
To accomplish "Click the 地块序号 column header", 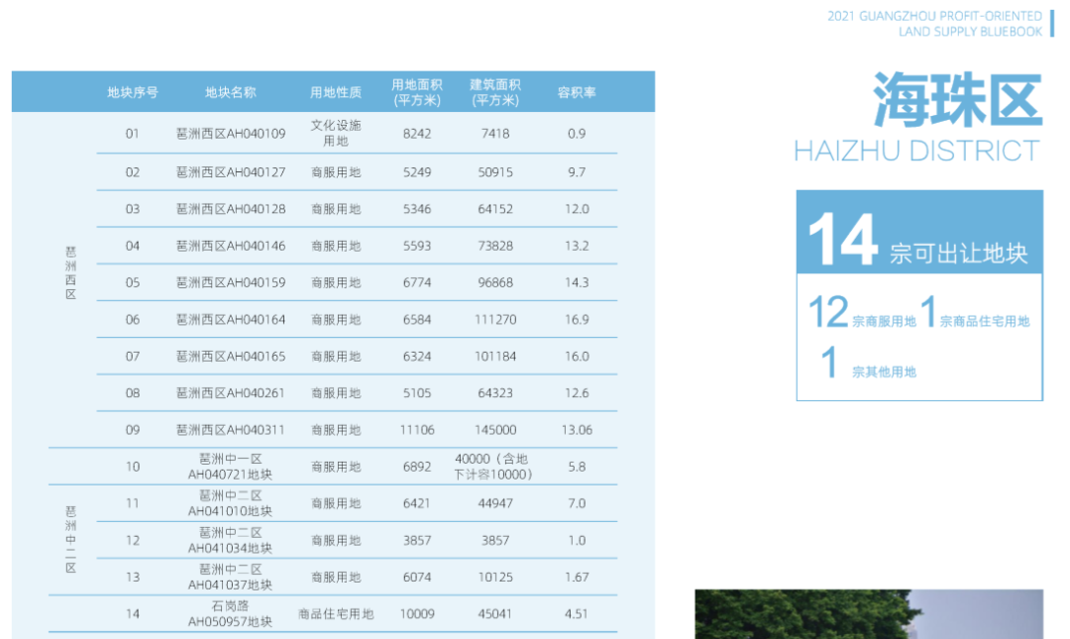I will pos(133,92).
